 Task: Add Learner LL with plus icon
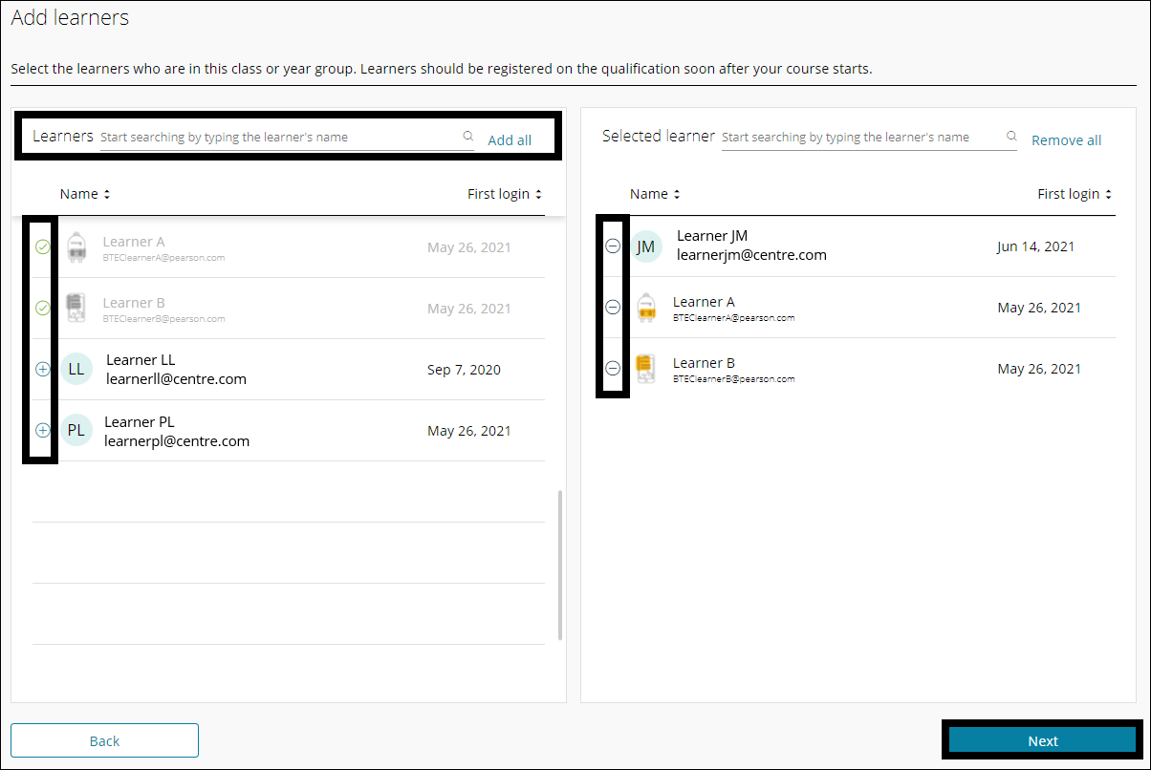click(x=42, y=369)
